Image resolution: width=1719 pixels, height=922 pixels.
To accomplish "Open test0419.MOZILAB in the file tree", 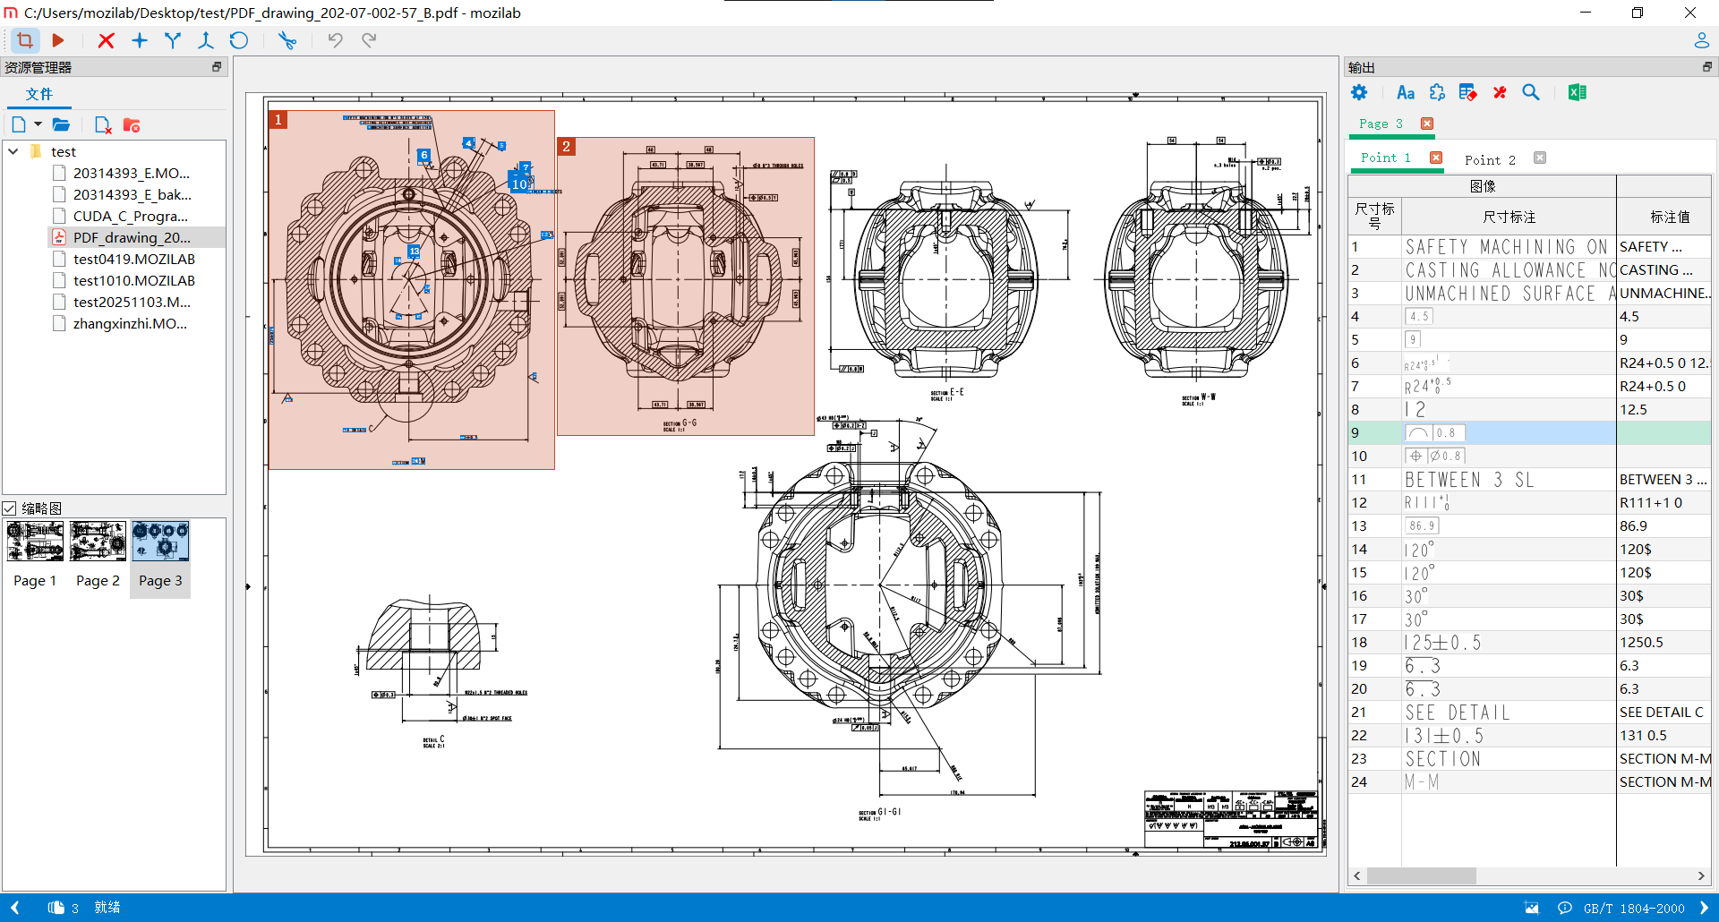I will [133, 259].
